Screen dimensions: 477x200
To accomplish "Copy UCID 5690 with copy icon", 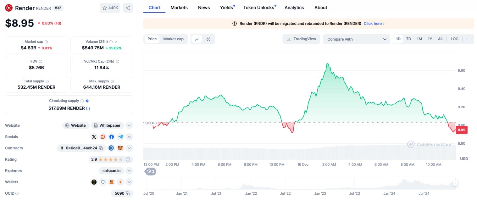I will (128, 193).
